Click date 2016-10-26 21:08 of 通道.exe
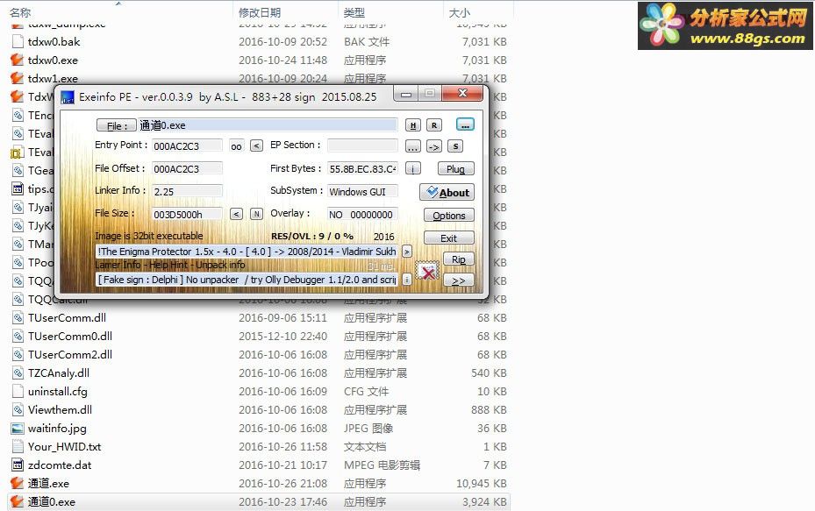Screen dimensions: 815x511 (x=282, y=484)
